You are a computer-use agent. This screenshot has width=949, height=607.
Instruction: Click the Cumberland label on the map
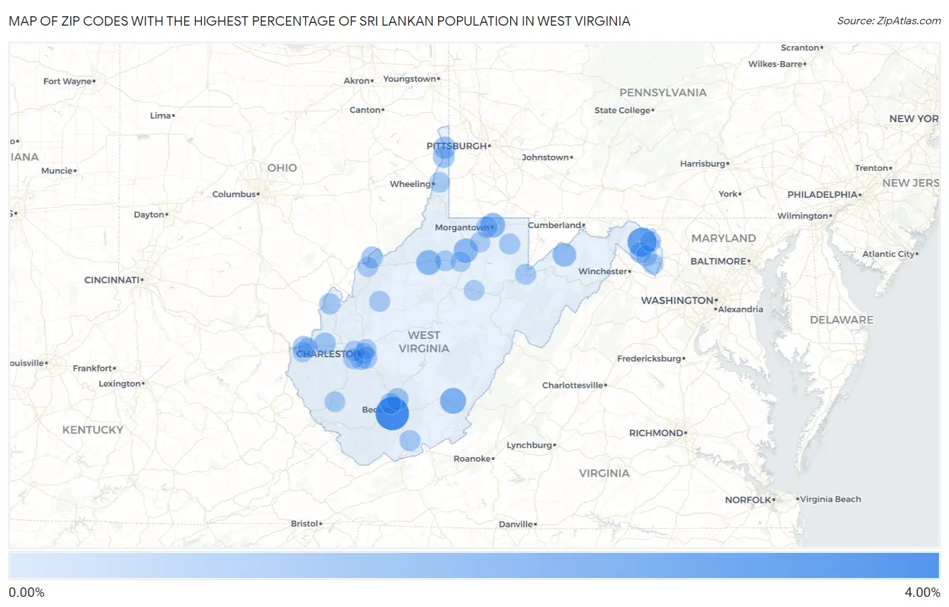pos(555,225)
